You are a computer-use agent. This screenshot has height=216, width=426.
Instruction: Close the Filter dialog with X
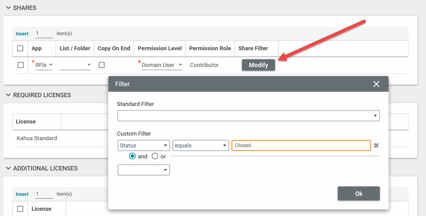coord(376,84)
